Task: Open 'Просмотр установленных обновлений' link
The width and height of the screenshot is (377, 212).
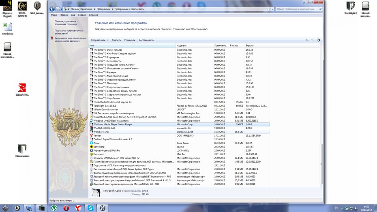Action: pyautogui.click(x=69, y=32)
